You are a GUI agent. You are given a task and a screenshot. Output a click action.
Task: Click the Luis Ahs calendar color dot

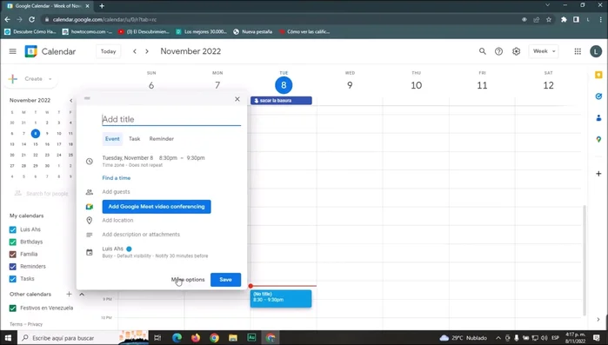(x=129, y=249)
